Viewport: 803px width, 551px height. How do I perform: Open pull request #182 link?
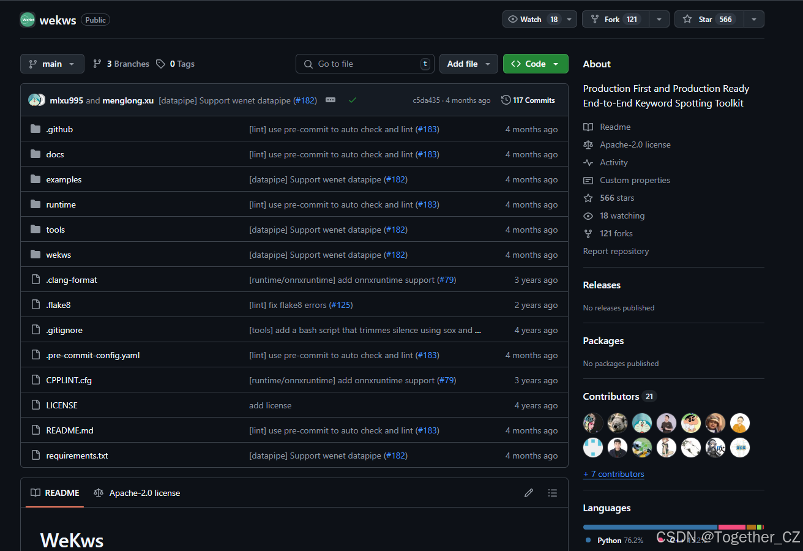(x=305, y=100)
